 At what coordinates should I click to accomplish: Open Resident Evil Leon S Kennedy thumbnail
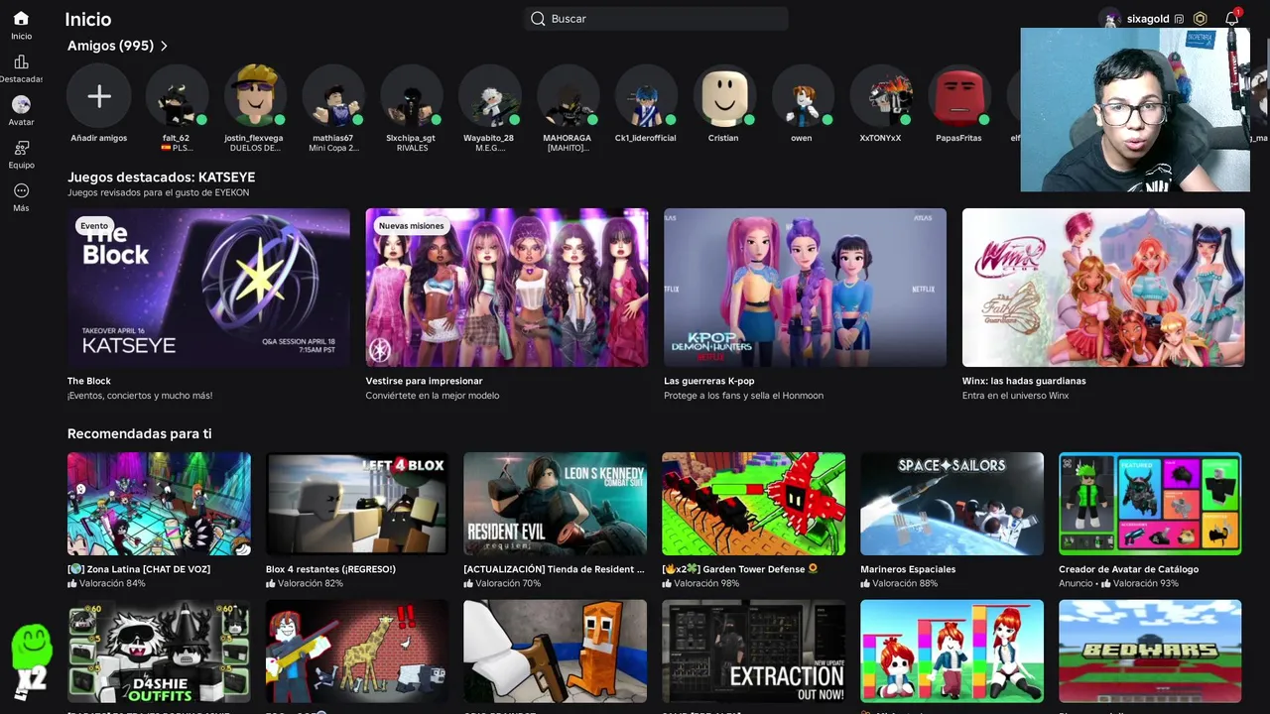click(x=556, y=504)
